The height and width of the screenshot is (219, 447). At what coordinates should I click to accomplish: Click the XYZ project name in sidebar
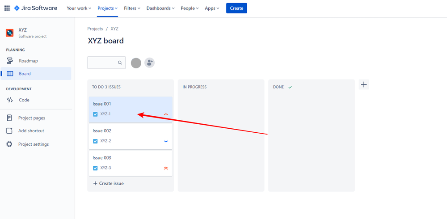(x=22, y=30)
